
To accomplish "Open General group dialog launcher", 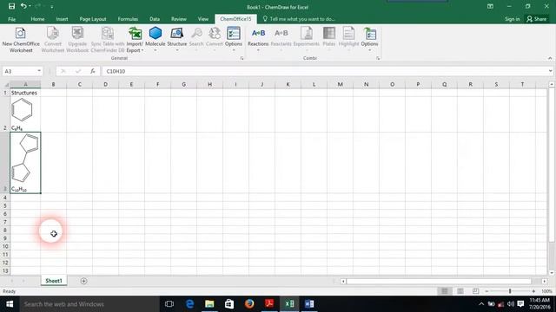I will 242,58.
